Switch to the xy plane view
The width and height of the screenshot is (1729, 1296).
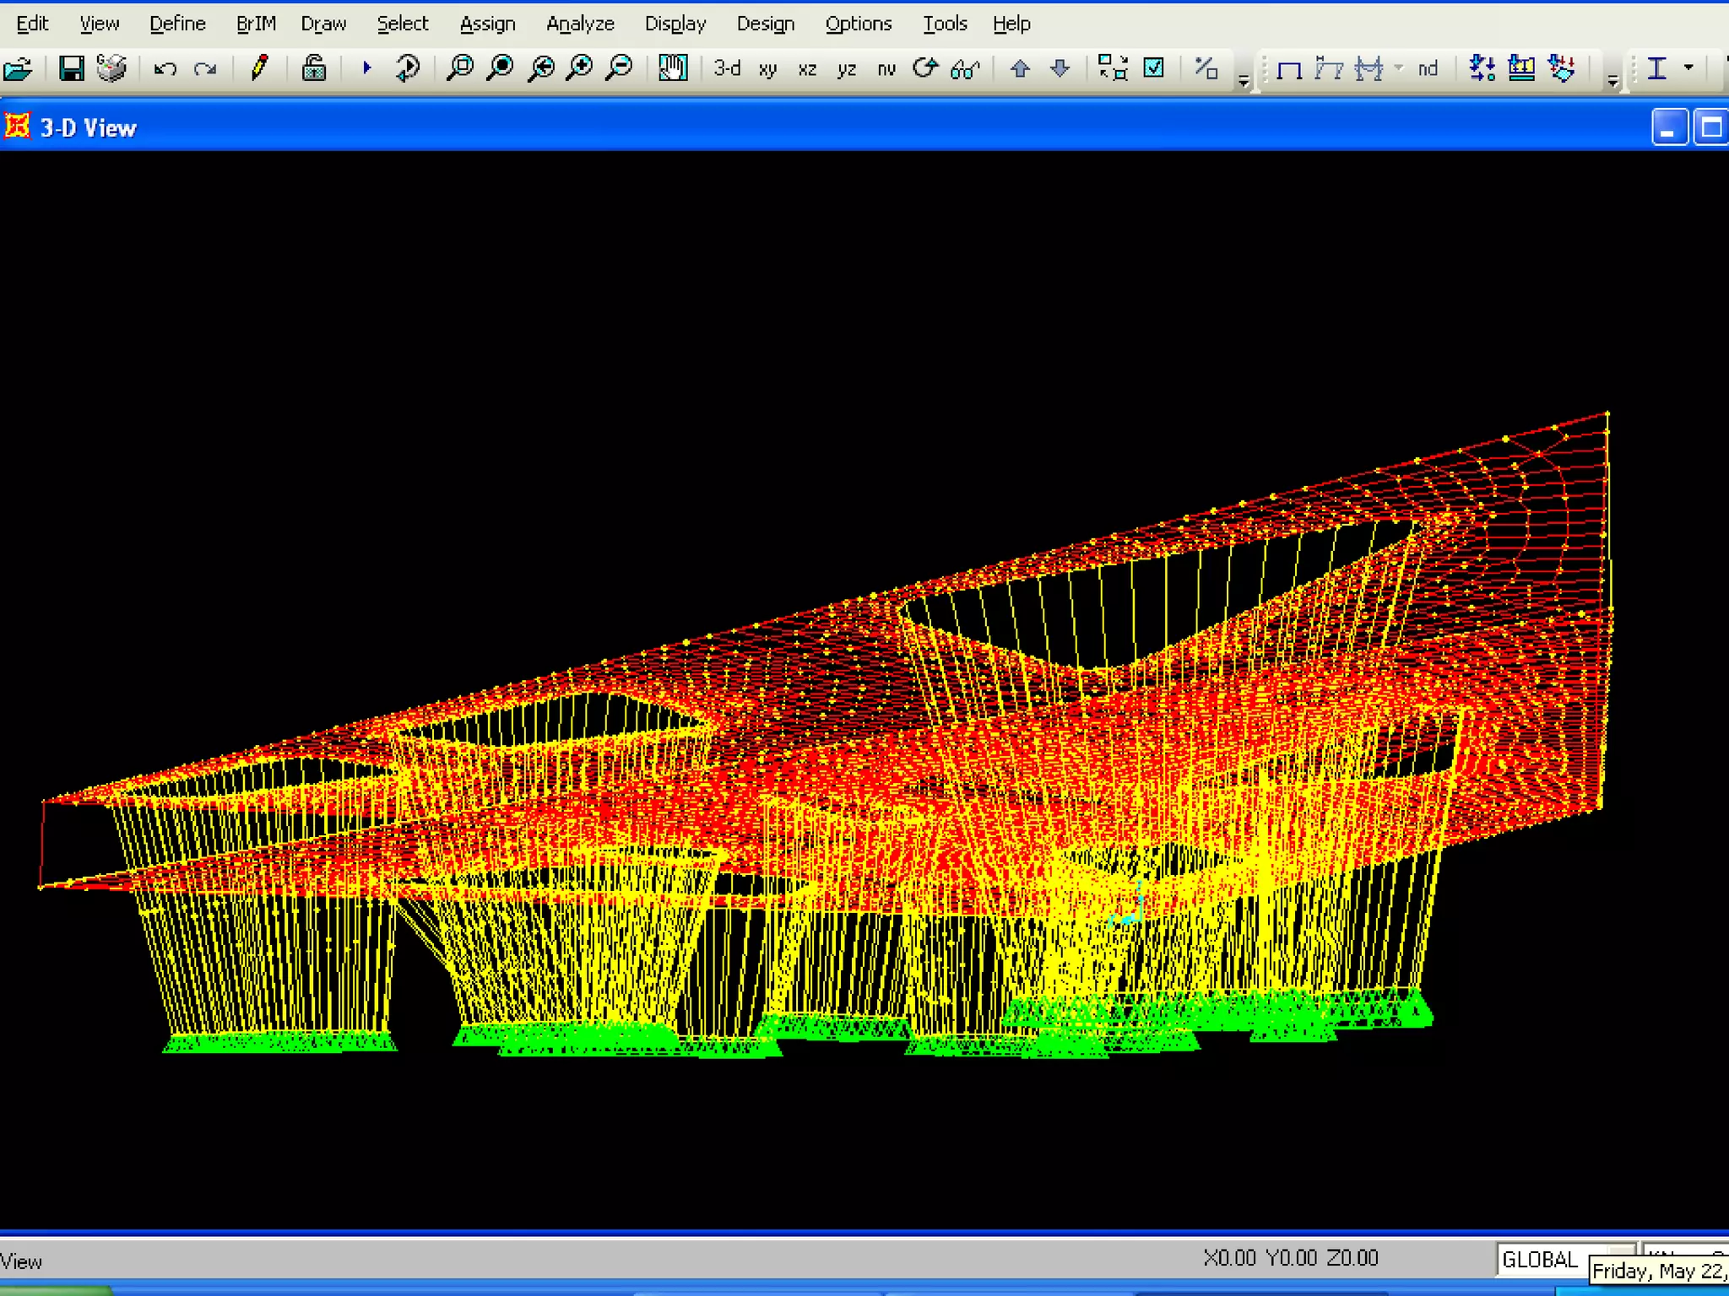(x=767, y=69)
